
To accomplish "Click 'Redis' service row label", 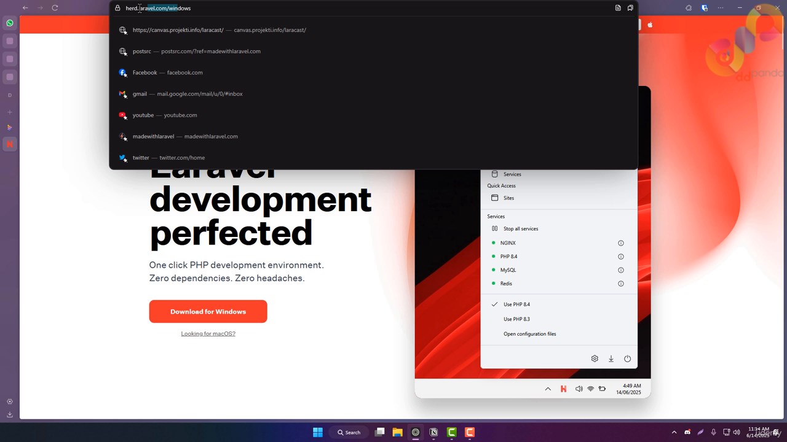I will point(506,284).
